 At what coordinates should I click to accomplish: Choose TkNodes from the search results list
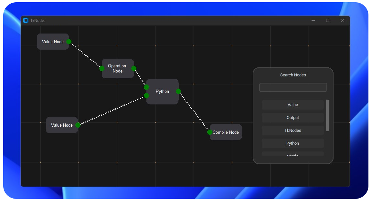coord(292,130)
